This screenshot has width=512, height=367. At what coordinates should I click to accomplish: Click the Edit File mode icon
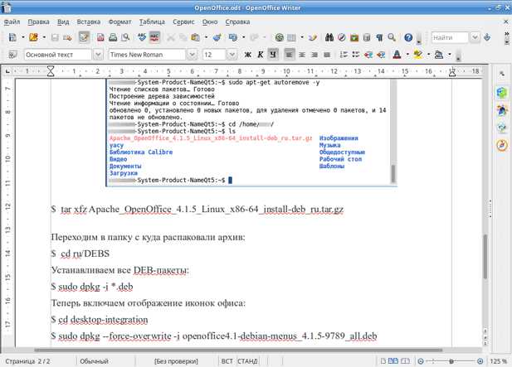pyautogui.click(x=84, y=37)
